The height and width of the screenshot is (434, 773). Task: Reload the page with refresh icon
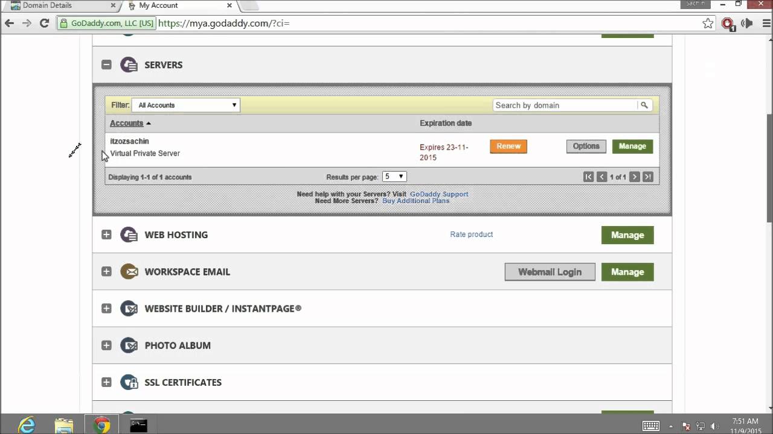tap(44, 24)
